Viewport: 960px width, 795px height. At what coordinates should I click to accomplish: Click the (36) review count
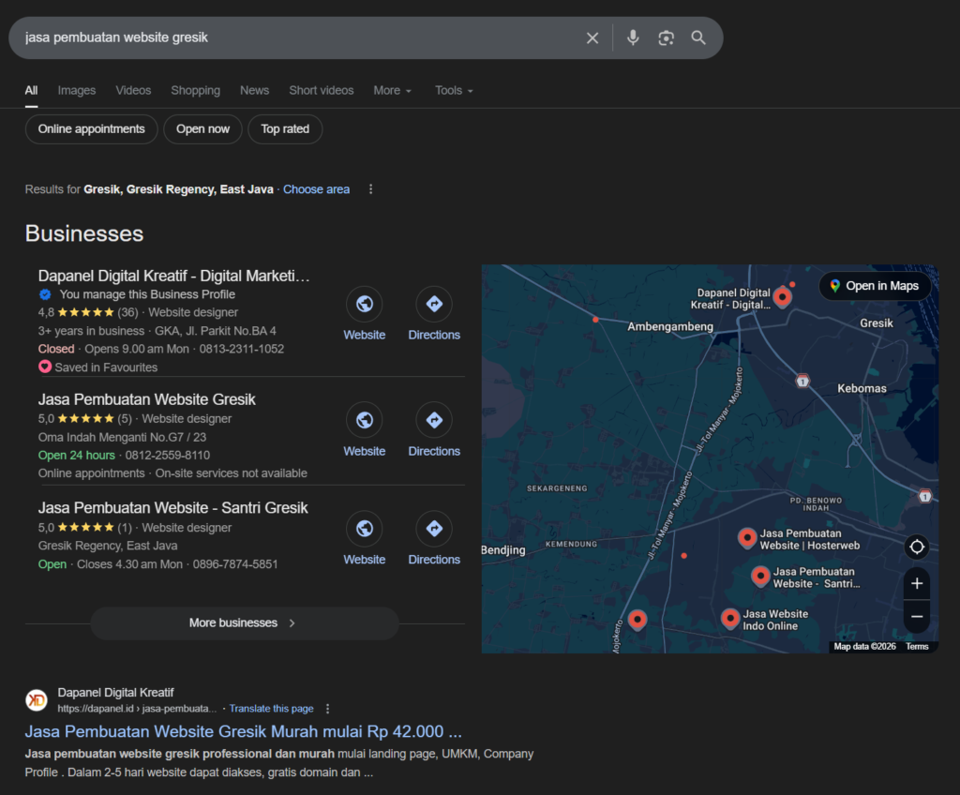127,312
